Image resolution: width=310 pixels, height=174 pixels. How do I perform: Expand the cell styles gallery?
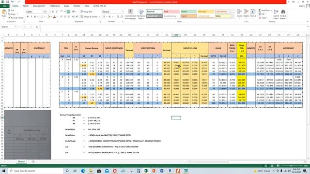point(232,17)
